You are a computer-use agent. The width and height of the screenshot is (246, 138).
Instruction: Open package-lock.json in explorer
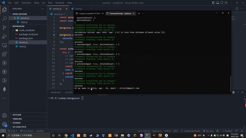tap(28, 34)
